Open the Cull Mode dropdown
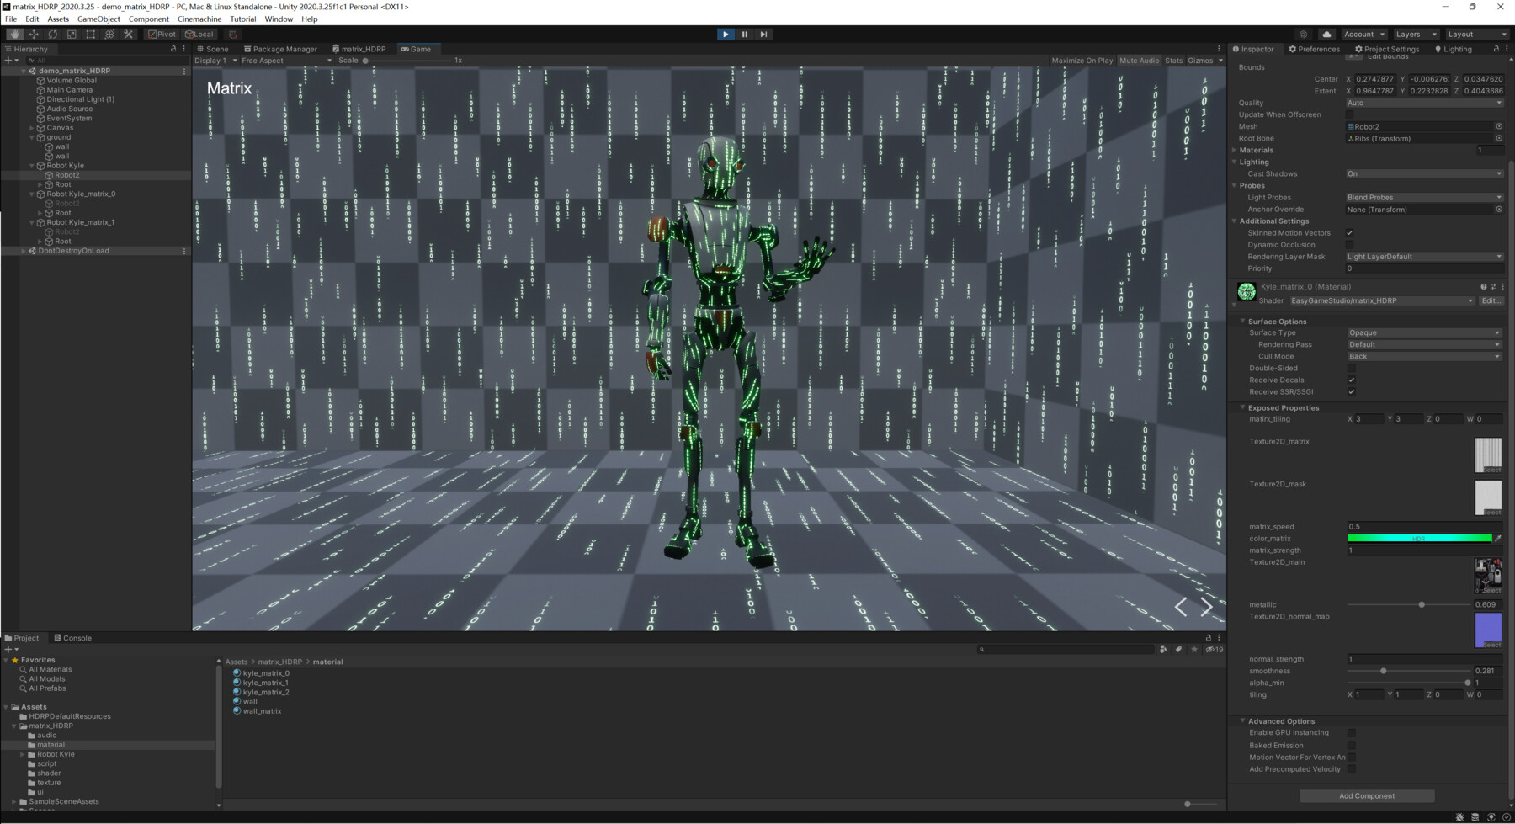Viewport: 1515px width, 824px height. 1423,356
